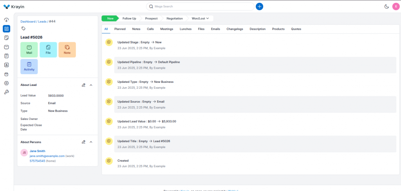401x191 pixels.
Task: Open the Configuration wrench icon in sidebar
Action: 7,92
